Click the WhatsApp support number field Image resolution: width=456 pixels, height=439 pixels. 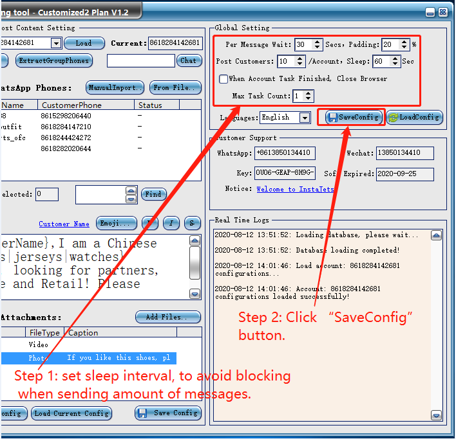point(285,153)
